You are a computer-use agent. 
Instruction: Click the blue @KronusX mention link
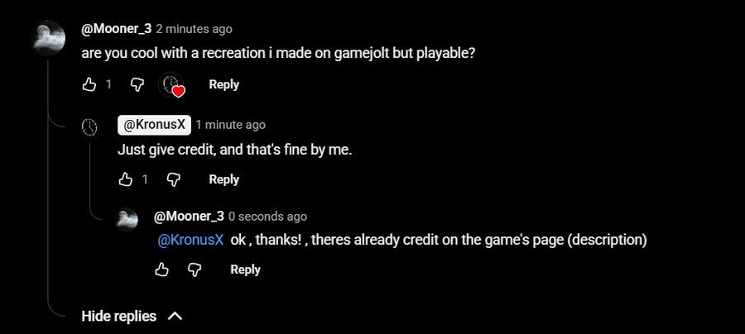[x=190, y=241]
